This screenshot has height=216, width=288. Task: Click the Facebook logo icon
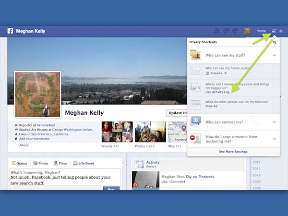pyautogui.click(x=10, y=31)
